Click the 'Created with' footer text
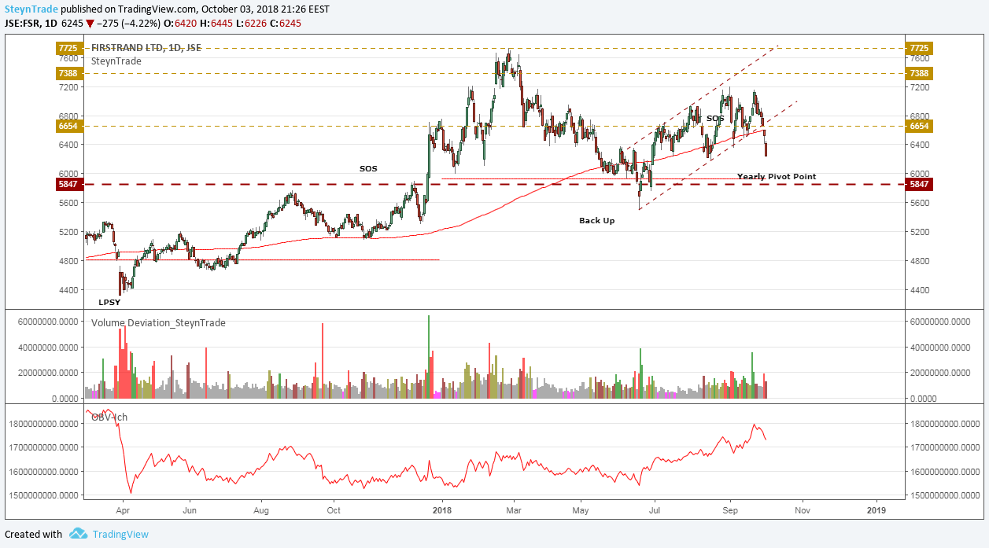989x548 pixels. [x=33, y=534]
